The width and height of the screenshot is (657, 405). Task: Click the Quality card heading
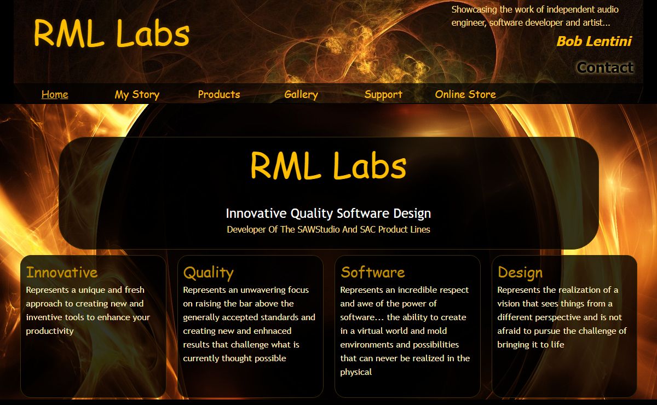point(209,273)
